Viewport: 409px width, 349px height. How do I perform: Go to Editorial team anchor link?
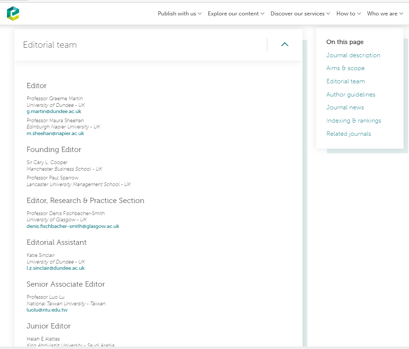pyautogui.click(x=345, y=81)
